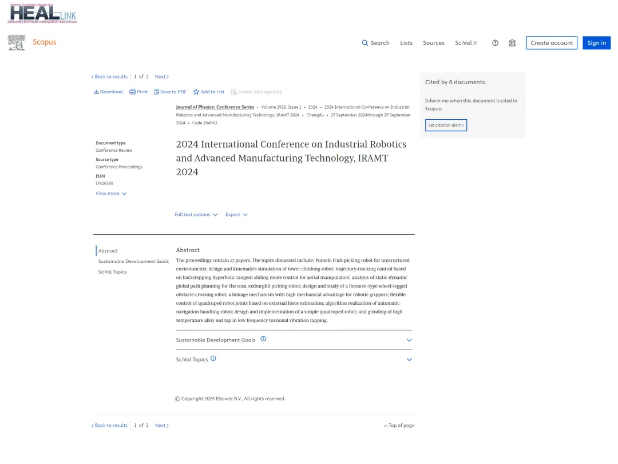The image size is (618, 464).
Task: Click the 'Conference Review' document type value
Action: pos(114,150)
